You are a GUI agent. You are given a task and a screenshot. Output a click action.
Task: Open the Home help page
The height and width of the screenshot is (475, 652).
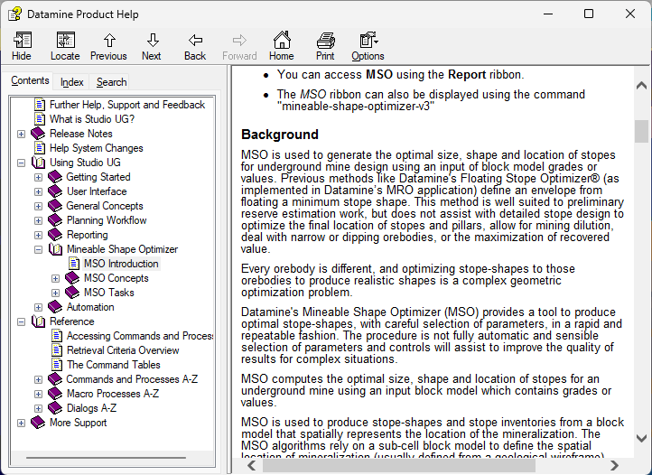tap(282, 45)
